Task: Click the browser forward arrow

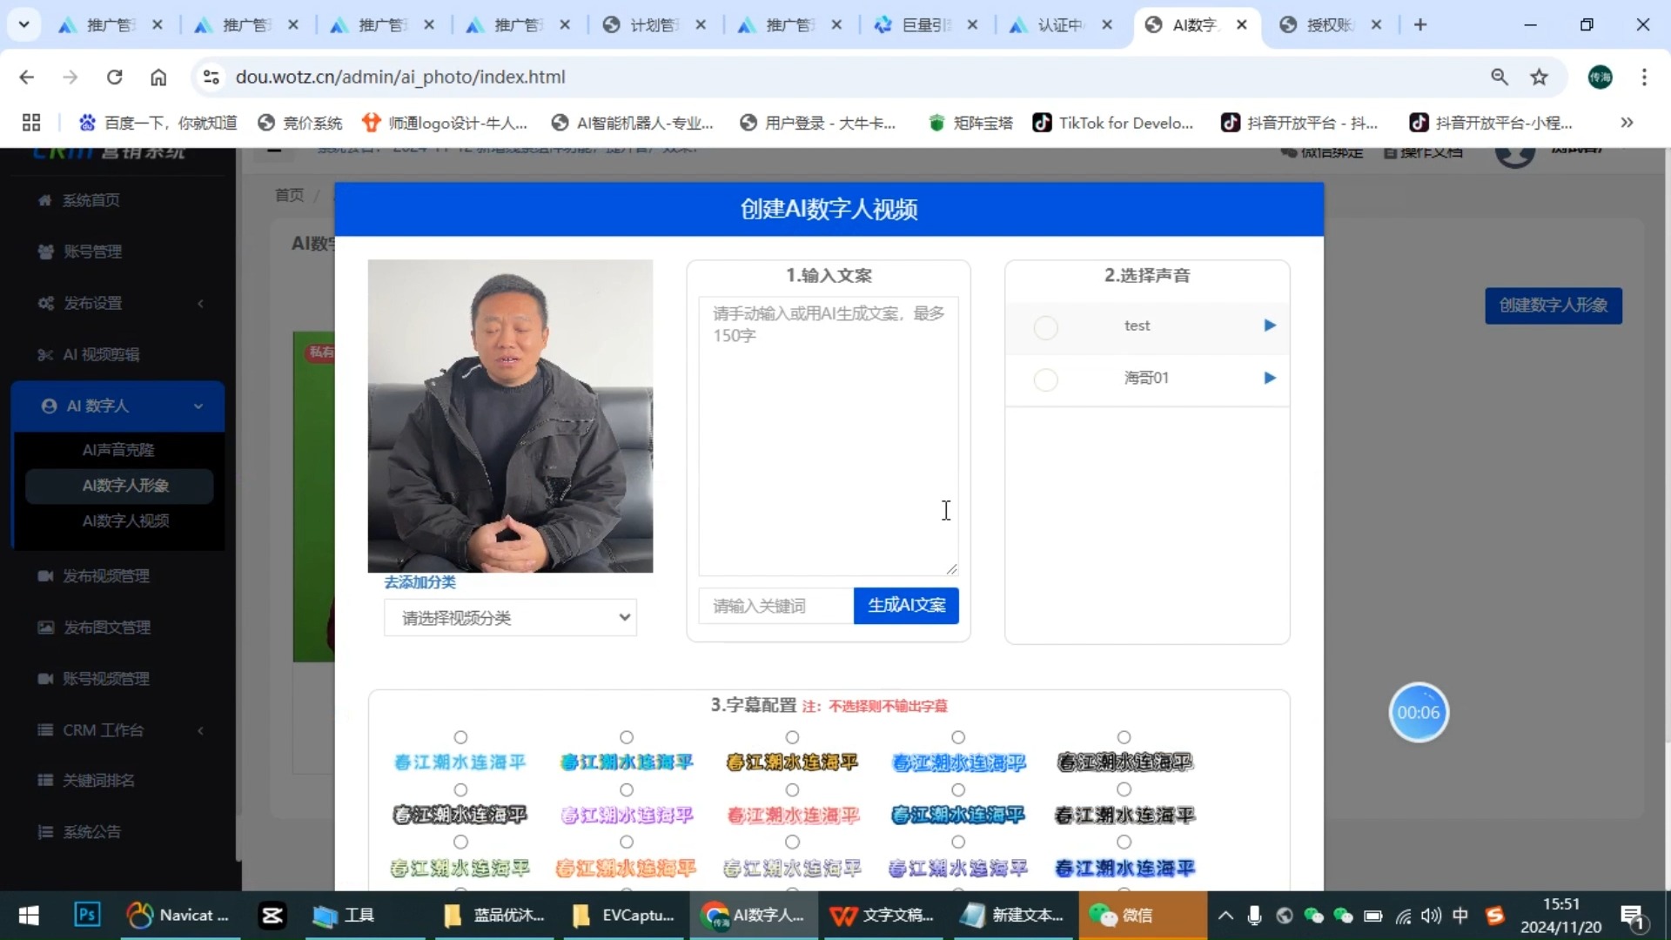Action: coord(70,77)
